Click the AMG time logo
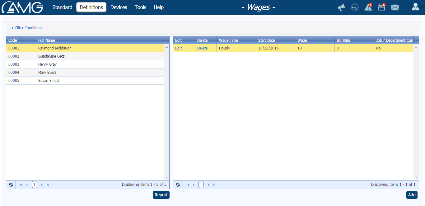This screenshot has width=425, height=206. 22,7
